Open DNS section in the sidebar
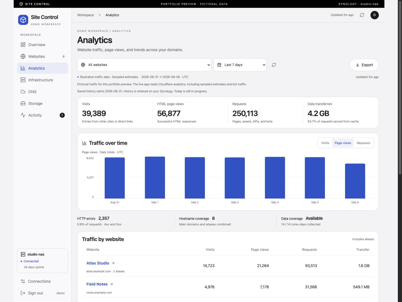This screenshot has height=302, width=402. tap(43, 92)
